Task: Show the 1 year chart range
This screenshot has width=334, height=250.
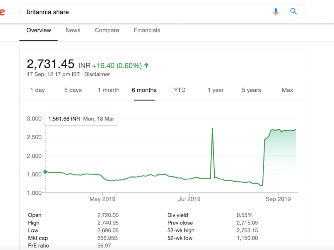Action: pyautogui.click(x=215, y=90)
